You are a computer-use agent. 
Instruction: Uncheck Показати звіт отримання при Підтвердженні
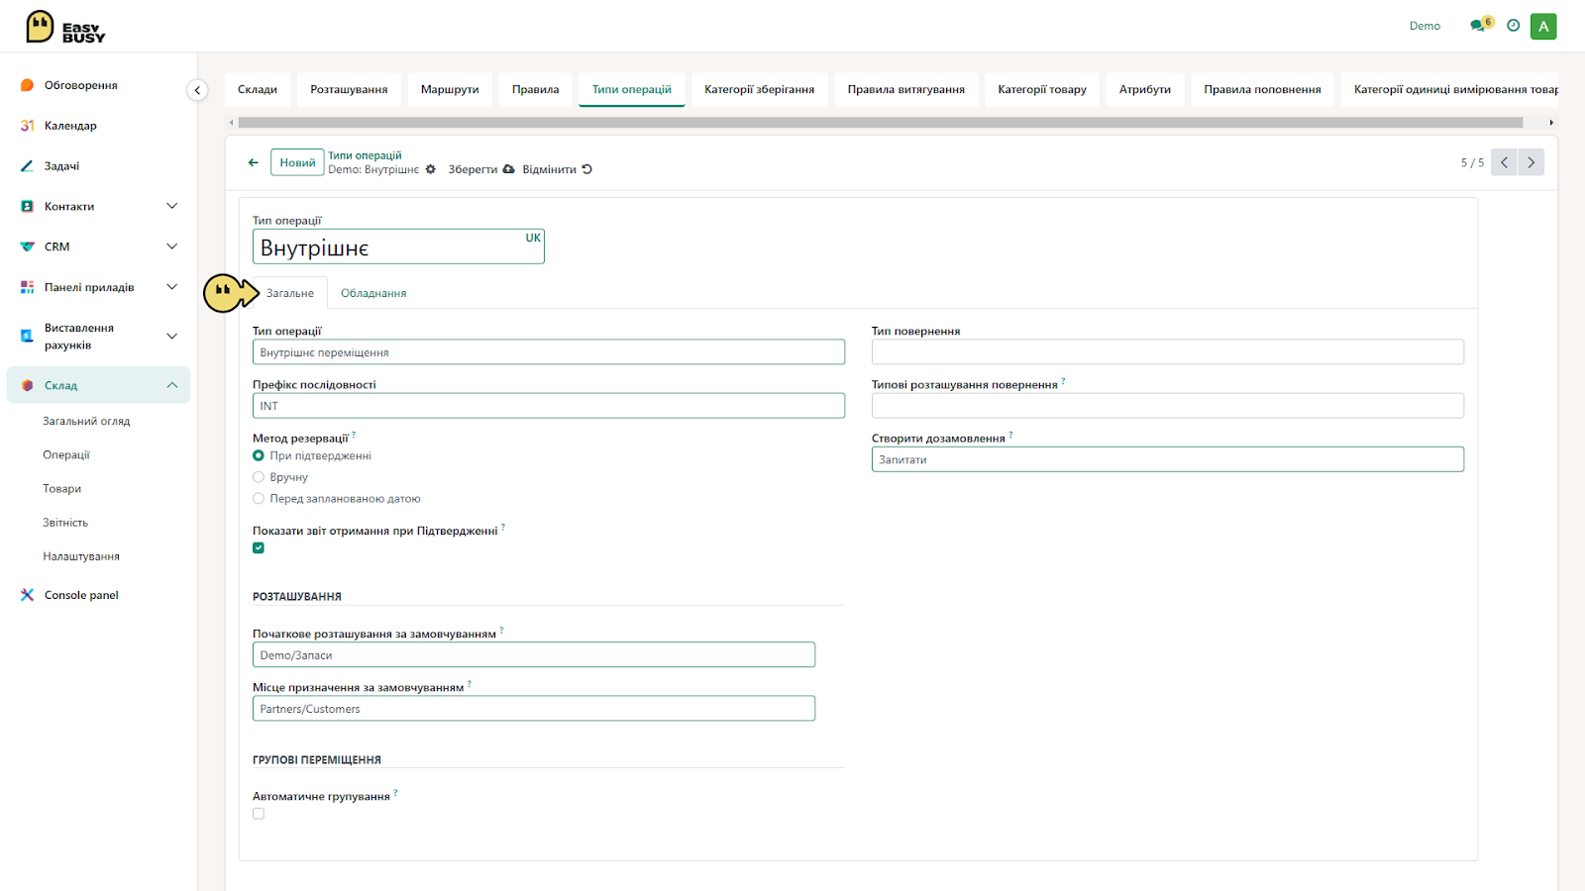coord(259,547)
